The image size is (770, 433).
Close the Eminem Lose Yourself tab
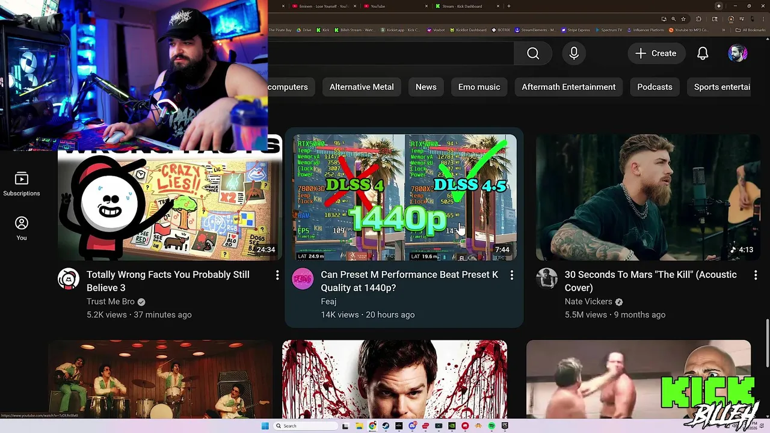point(355,6)
